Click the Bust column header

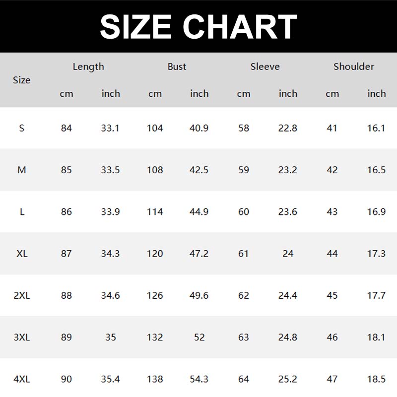(177, 66)
